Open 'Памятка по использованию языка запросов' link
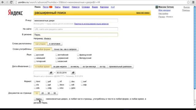This screenshot has width=196, height=110. [x=91, y=24]
